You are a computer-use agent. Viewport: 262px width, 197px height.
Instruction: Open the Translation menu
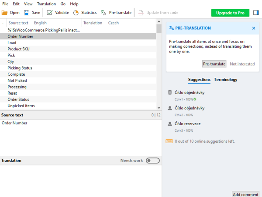(x=46, y=4)
